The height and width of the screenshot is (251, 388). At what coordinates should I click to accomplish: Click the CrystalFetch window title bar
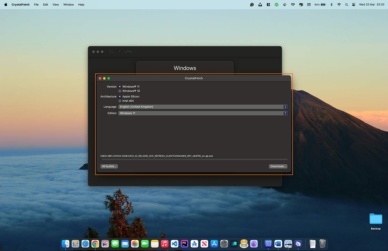pos(194,78)
